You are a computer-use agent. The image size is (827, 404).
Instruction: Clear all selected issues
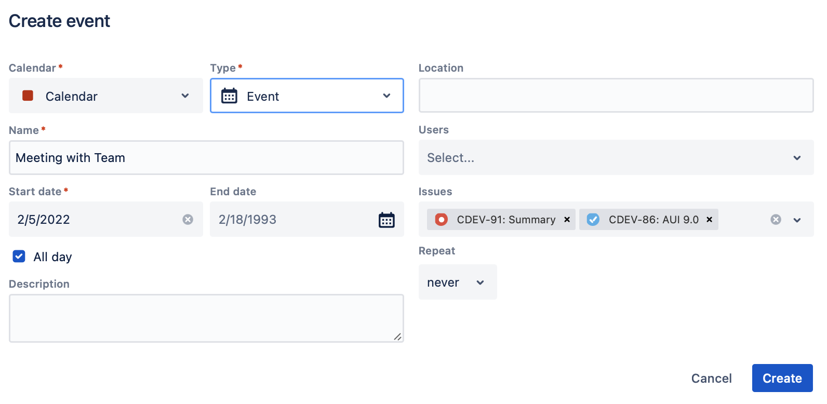[776, 220]
